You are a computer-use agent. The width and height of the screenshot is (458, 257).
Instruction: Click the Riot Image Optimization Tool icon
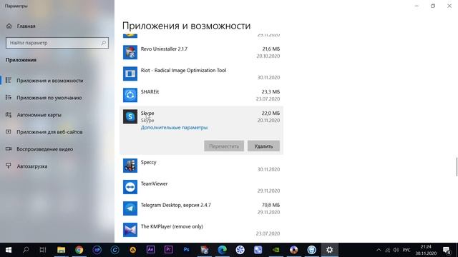[x=130, y=74]
